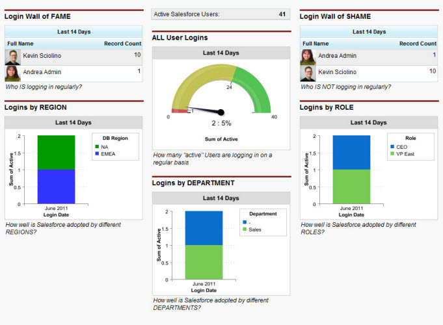This screenshot has width=443, height=325.
Task: Click June 2011 label in ROLE chart
Action: tap(351, 209)
